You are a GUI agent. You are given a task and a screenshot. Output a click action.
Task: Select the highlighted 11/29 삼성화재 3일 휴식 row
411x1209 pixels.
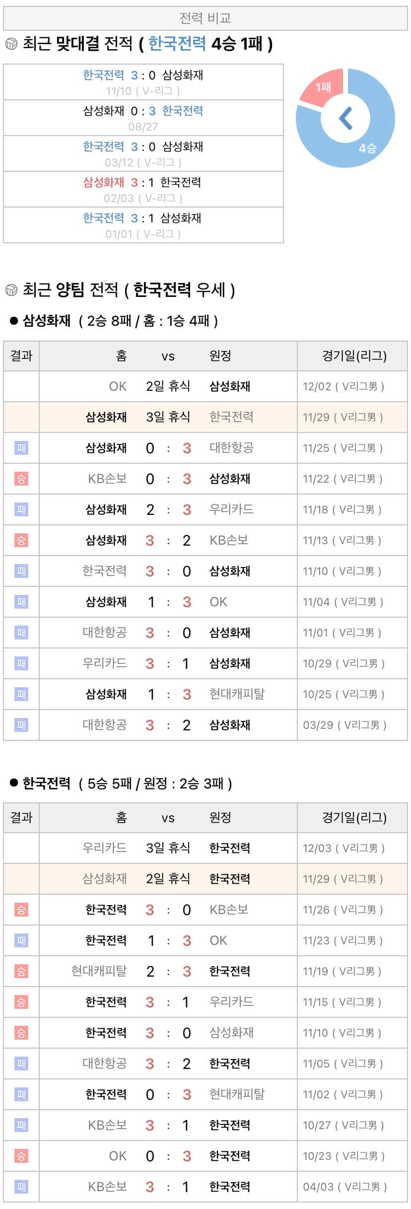pyautogui.click(x=205, y=417)
